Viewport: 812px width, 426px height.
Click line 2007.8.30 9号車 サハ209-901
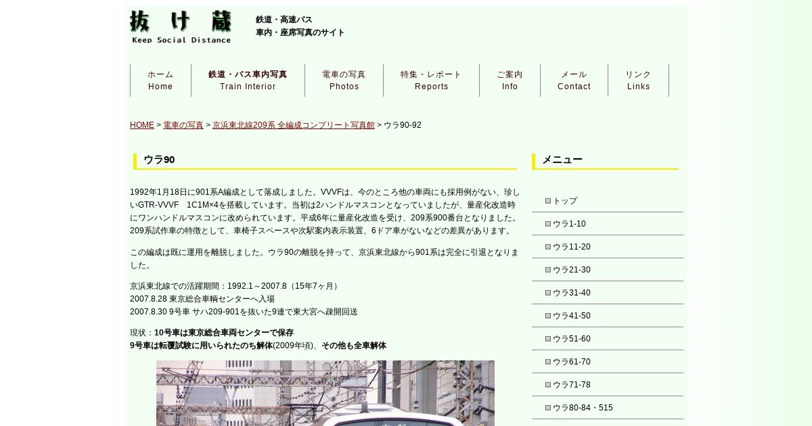click(244, 312)
